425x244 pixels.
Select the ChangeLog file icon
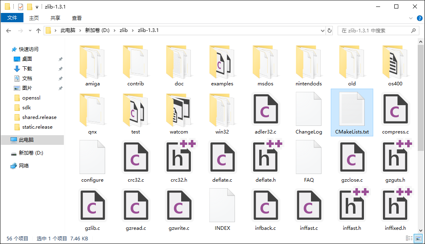309,109
